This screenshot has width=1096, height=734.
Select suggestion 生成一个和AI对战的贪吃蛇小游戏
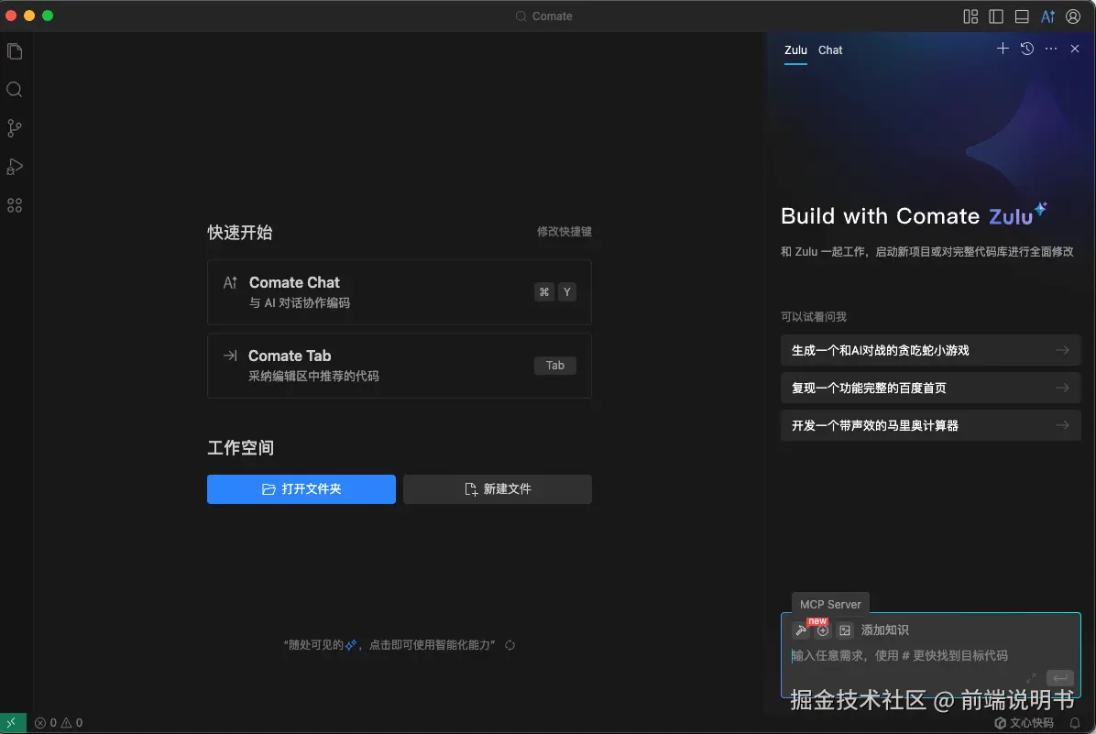coord(930,350)
